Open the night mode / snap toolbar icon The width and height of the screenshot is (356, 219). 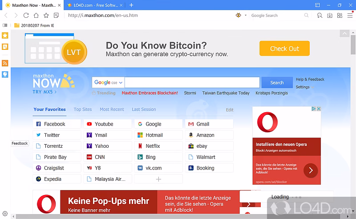point(320,15)
